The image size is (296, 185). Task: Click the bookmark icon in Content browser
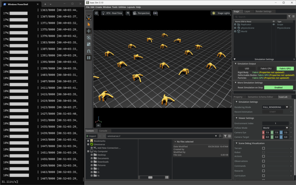pos(220,136)
